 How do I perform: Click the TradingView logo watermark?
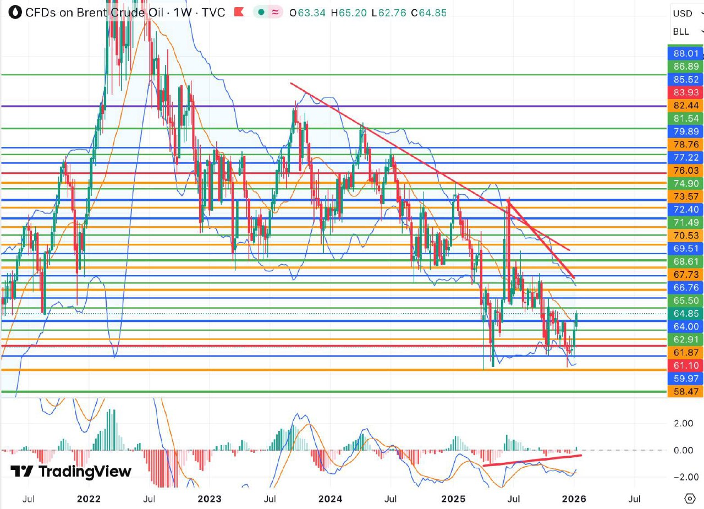[x=71, y=472]
